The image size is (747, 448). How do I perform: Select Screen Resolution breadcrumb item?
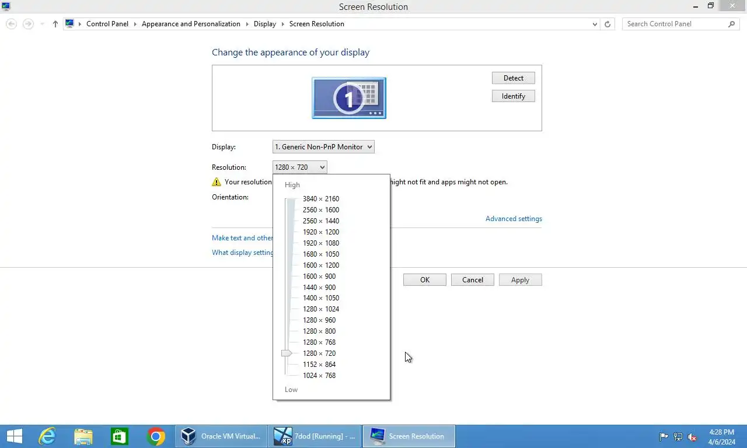click(x=316, y=24)
